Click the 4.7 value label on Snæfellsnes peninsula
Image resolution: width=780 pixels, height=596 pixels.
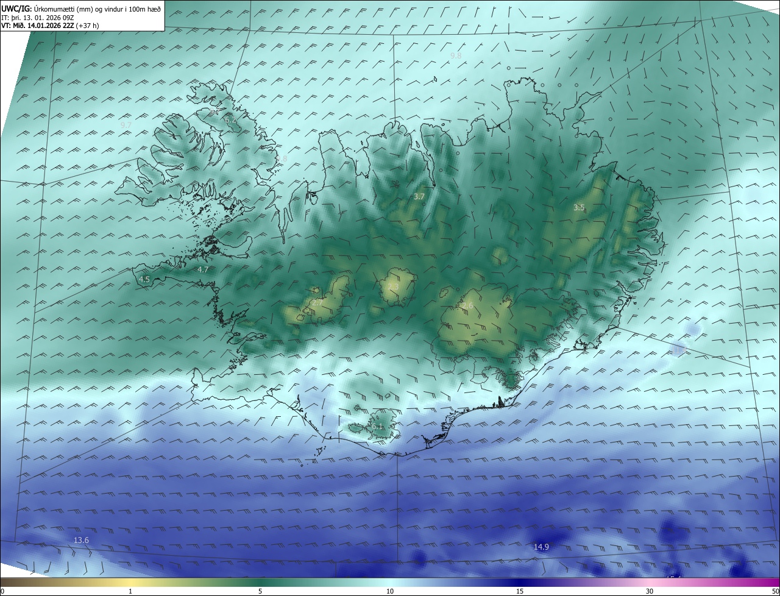coord(203,269)
